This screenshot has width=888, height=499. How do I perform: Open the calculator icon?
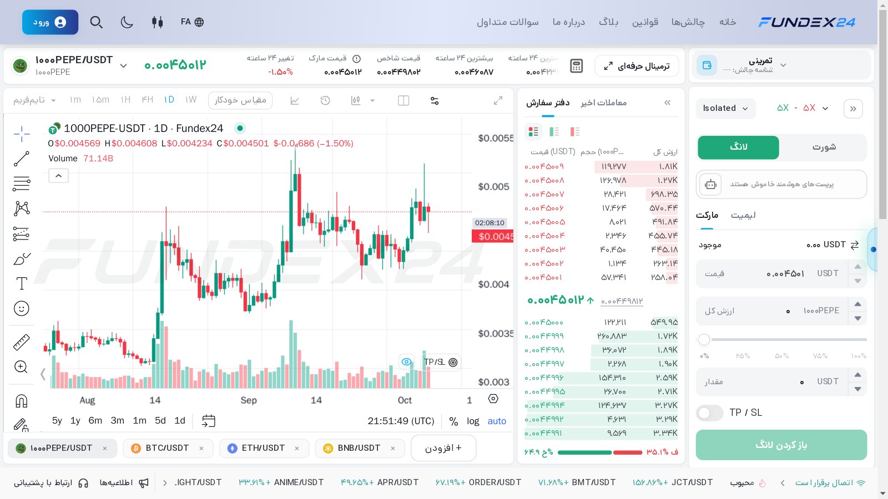tap(577, 66)
